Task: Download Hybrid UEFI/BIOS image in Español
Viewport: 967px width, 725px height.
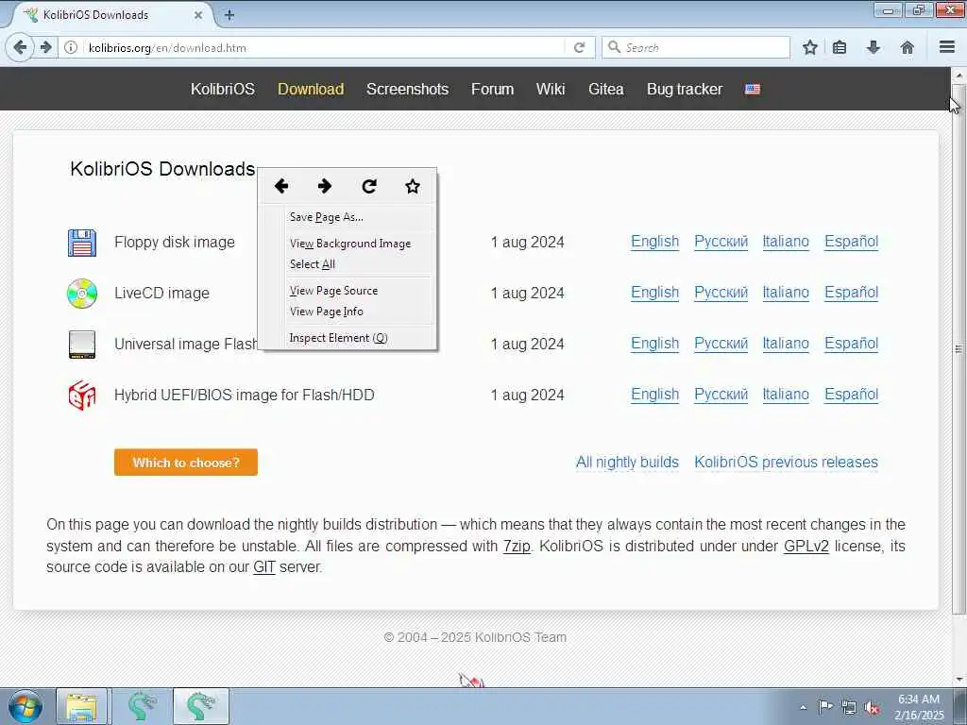Action: 852,395
